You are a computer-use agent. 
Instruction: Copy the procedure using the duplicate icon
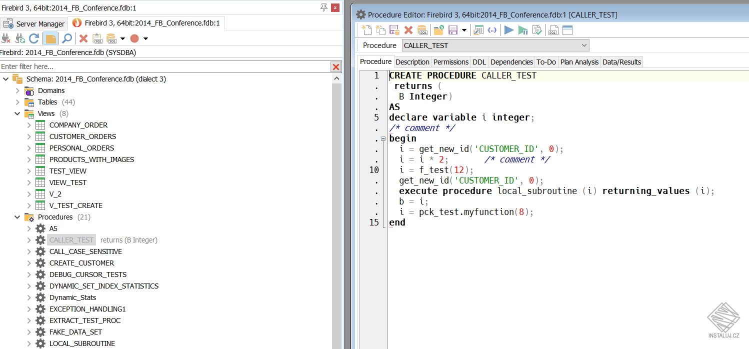click(380, 30)
